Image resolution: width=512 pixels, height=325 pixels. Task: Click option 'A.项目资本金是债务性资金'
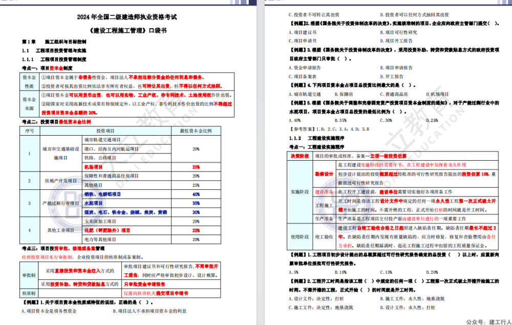pyautogui.click(x=49, y=311)
